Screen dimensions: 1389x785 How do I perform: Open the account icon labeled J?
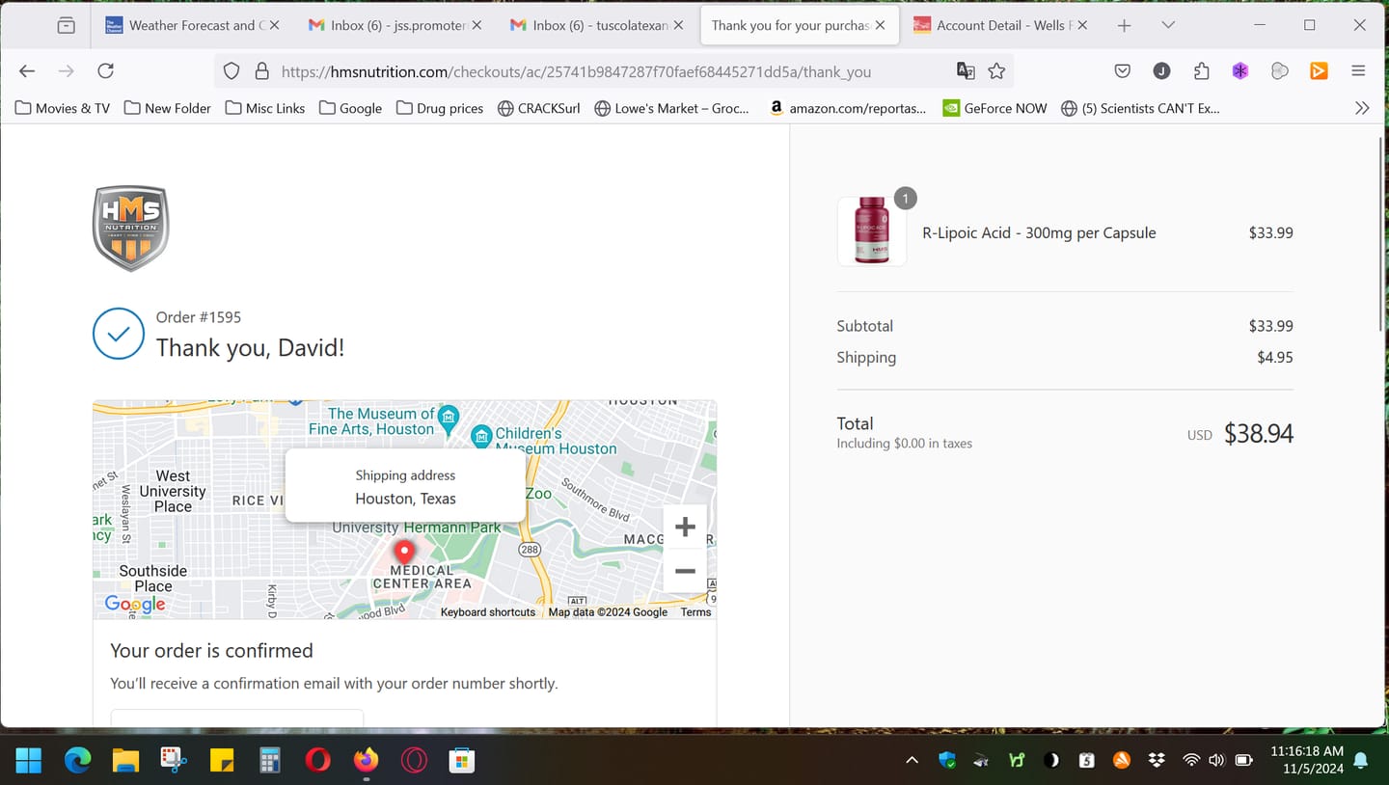tap(1161, 70)
